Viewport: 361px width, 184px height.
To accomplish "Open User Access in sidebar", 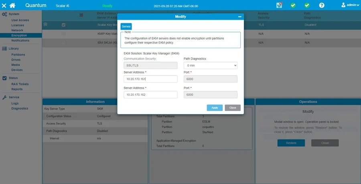I will (20, 20).
